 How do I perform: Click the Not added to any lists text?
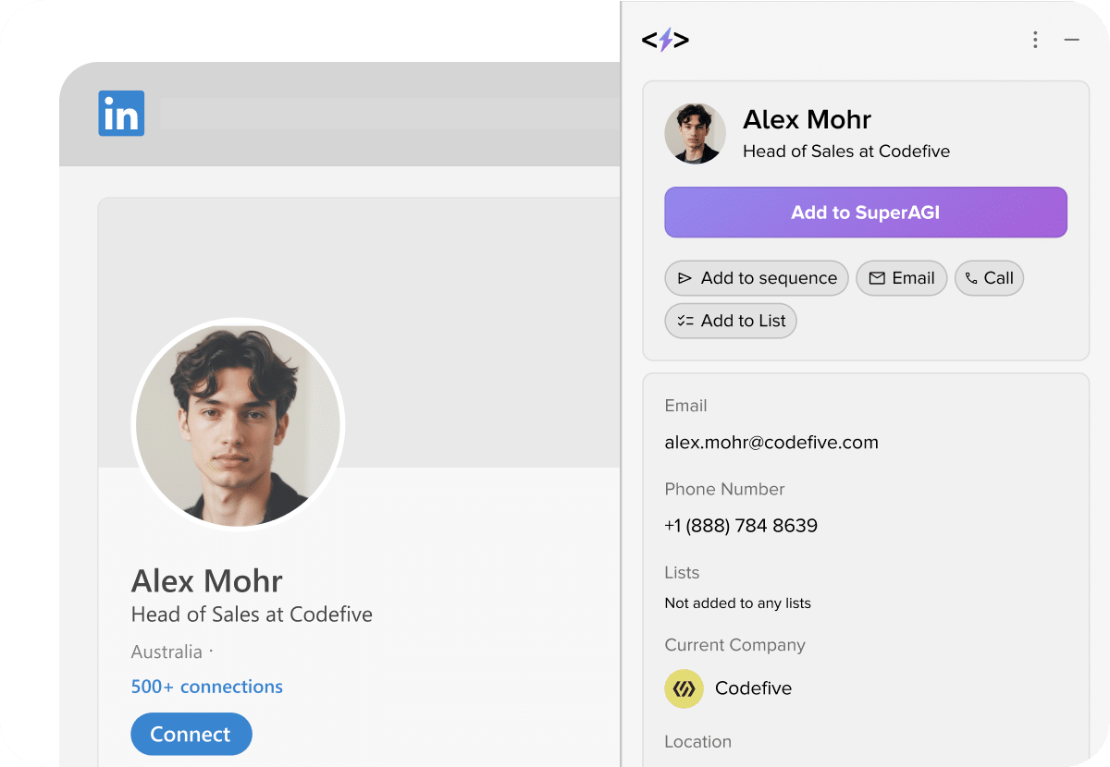(x=737, y=603)
